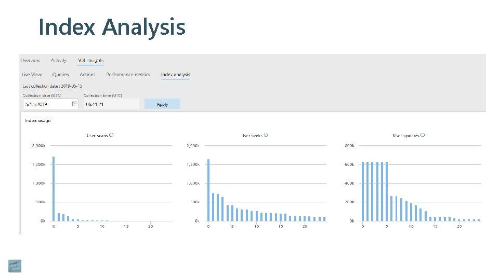This screenshot has width=499, height=280.
Task: Open the calendar picker in Collection date field
Action: (x=74, y=104)
